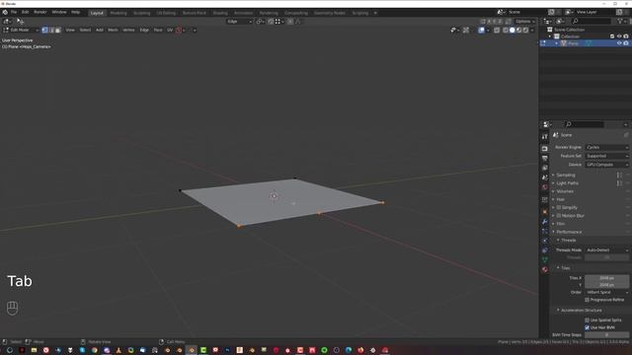Switch to solid viewport shading

point(513,30)
